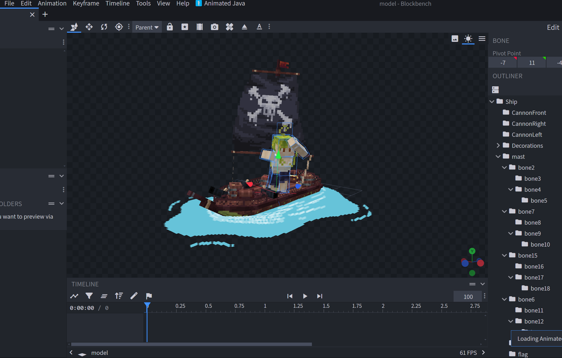This screenshot has width=562, height=358.
Task: Open the Parent transform space dropdown
Action: tap(147, 27)
